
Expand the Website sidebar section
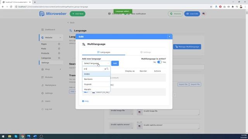pyautogui.click(x=51, y=37)
